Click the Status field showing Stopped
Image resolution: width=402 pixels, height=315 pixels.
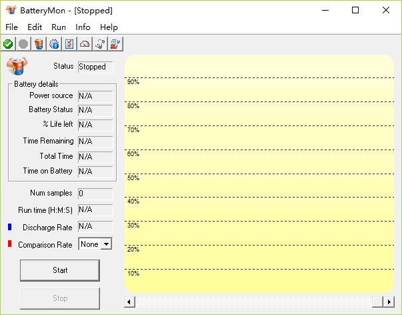pyautogui.click(x=95, y=67)
